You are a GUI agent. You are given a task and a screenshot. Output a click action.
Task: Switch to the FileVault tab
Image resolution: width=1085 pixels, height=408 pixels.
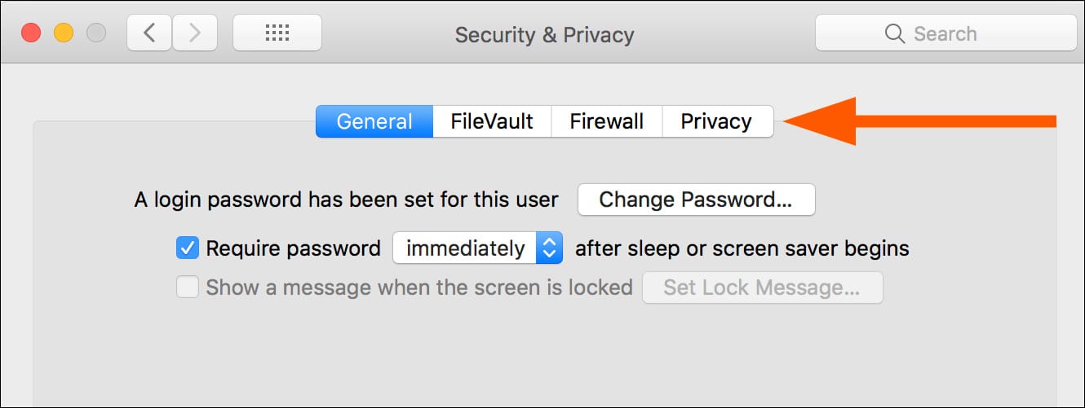tap(492, 122)
